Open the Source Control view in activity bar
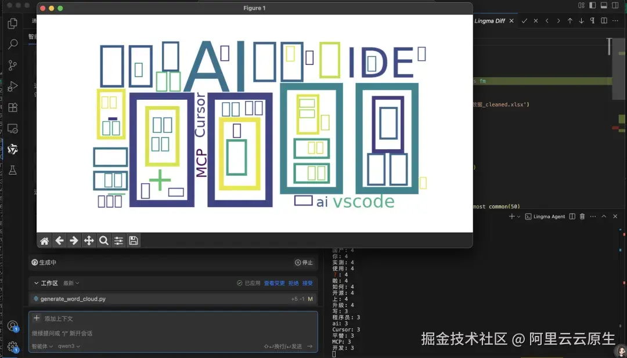 13,65
